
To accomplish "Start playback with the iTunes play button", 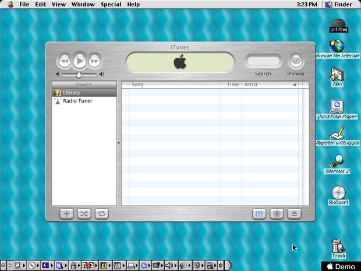I will click(x=79, y=61).
